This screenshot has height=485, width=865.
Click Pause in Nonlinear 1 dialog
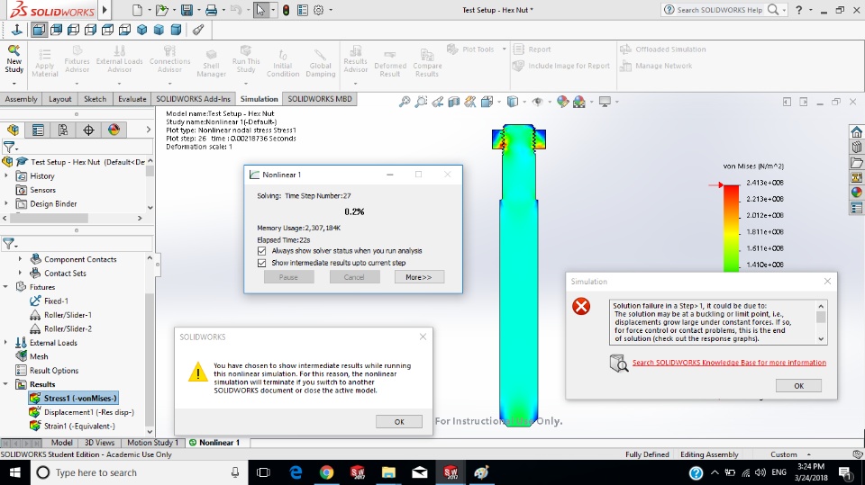tap(288, 277)
